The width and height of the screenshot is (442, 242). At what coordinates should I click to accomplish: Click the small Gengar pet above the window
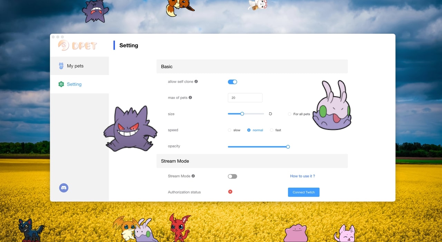click(x=95, y=11)
